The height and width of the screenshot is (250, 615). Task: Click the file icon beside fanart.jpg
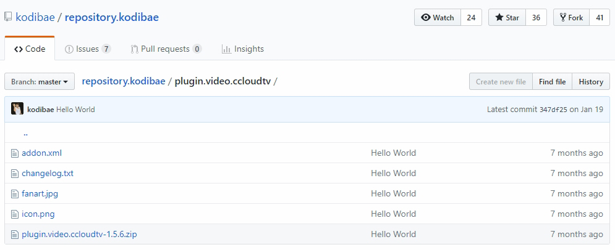[x=14, y=194]
